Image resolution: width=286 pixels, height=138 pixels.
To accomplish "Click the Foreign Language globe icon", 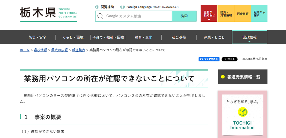I will pyautogui.click(x=122, y=7).
